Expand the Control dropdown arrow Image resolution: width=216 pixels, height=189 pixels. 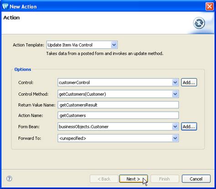tap(175, 82)
